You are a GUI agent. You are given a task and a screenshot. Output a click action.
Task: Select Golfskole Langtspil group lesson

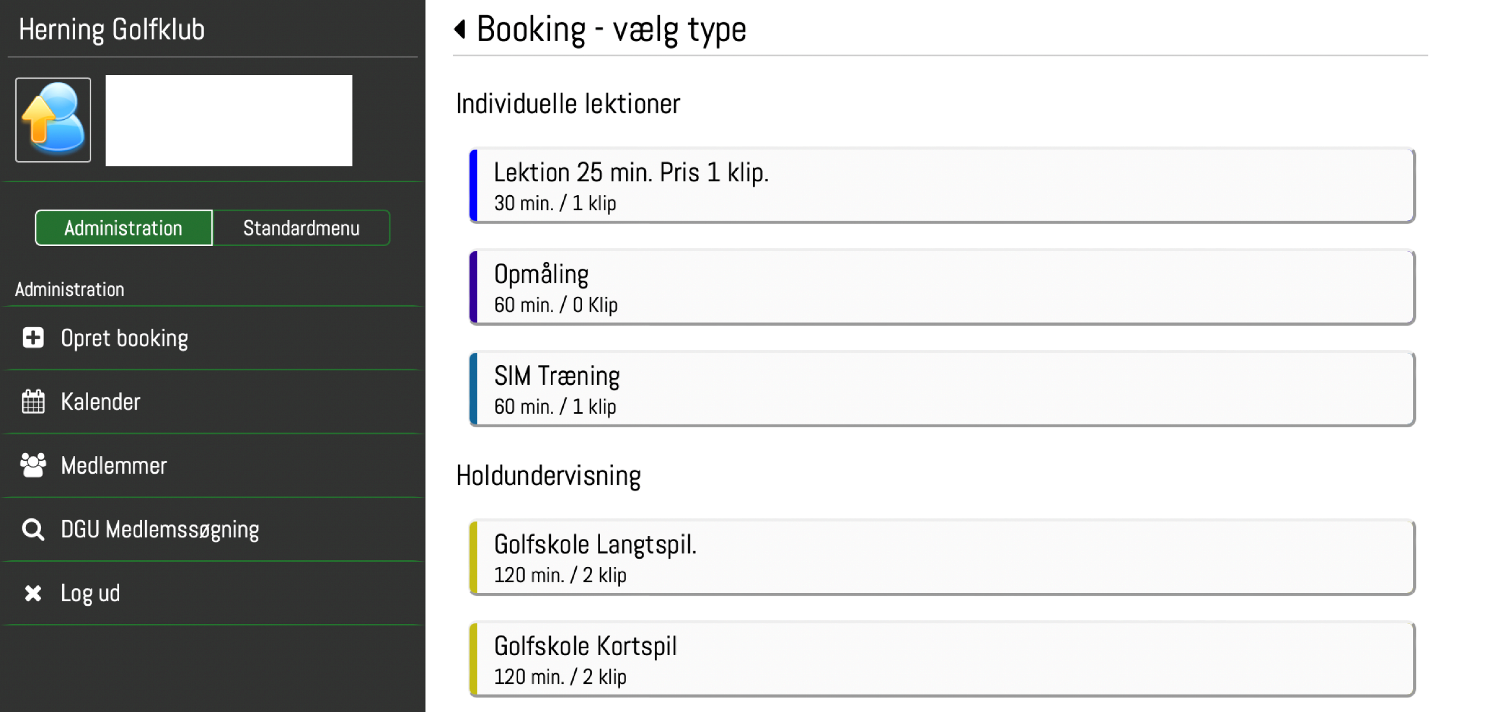point(942,558)
